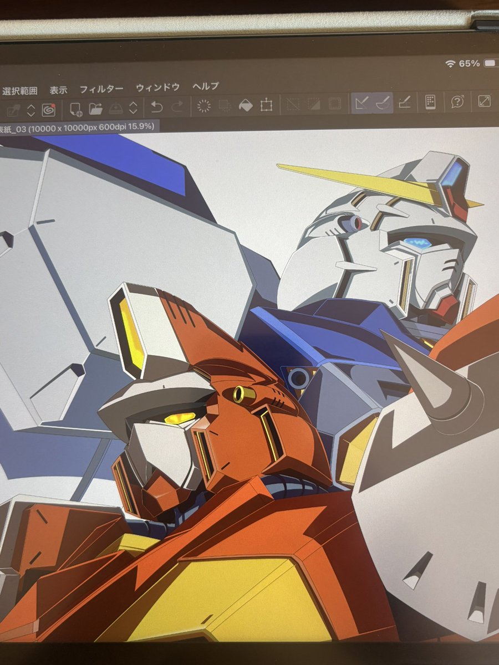
Task: Open the フィルター menu
Action: click(101, 89)
